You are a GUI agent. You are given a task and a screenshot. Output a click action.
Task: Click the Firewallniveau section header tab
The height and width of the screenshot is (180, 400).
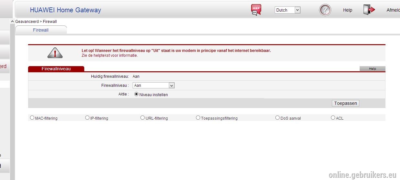coord(56,69)
